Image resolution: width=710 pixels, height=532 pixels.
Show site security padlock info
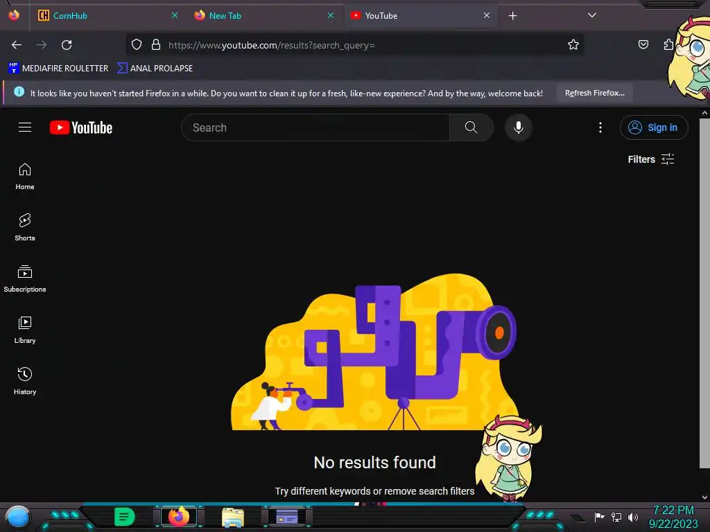pos(156,44)
